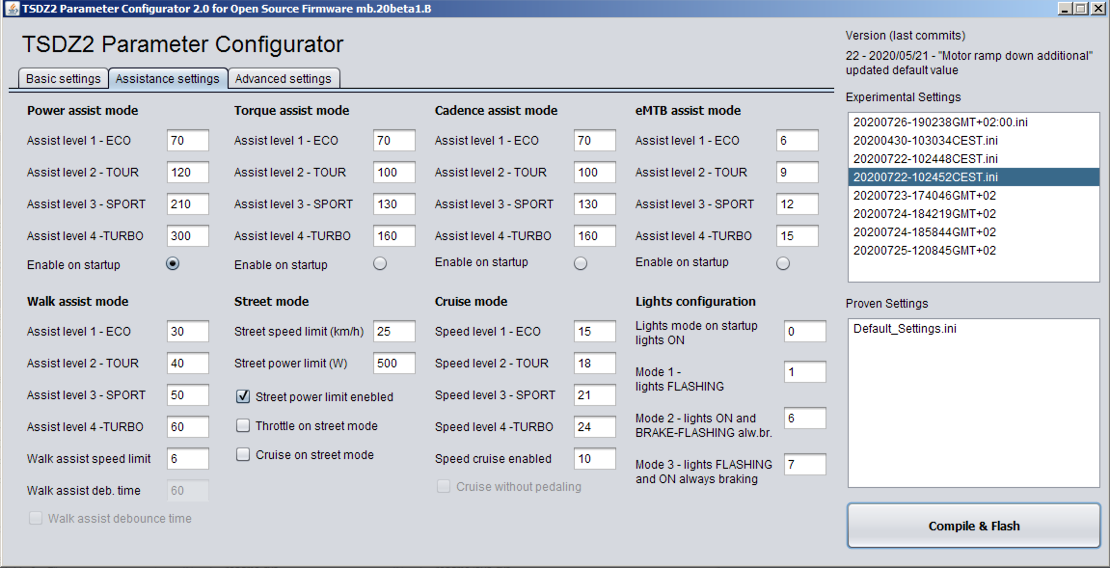The height and width of the screenshot is (568, 1110).
Task: Click eMTB assist level 1 ECO field
Action: (798, 140)
